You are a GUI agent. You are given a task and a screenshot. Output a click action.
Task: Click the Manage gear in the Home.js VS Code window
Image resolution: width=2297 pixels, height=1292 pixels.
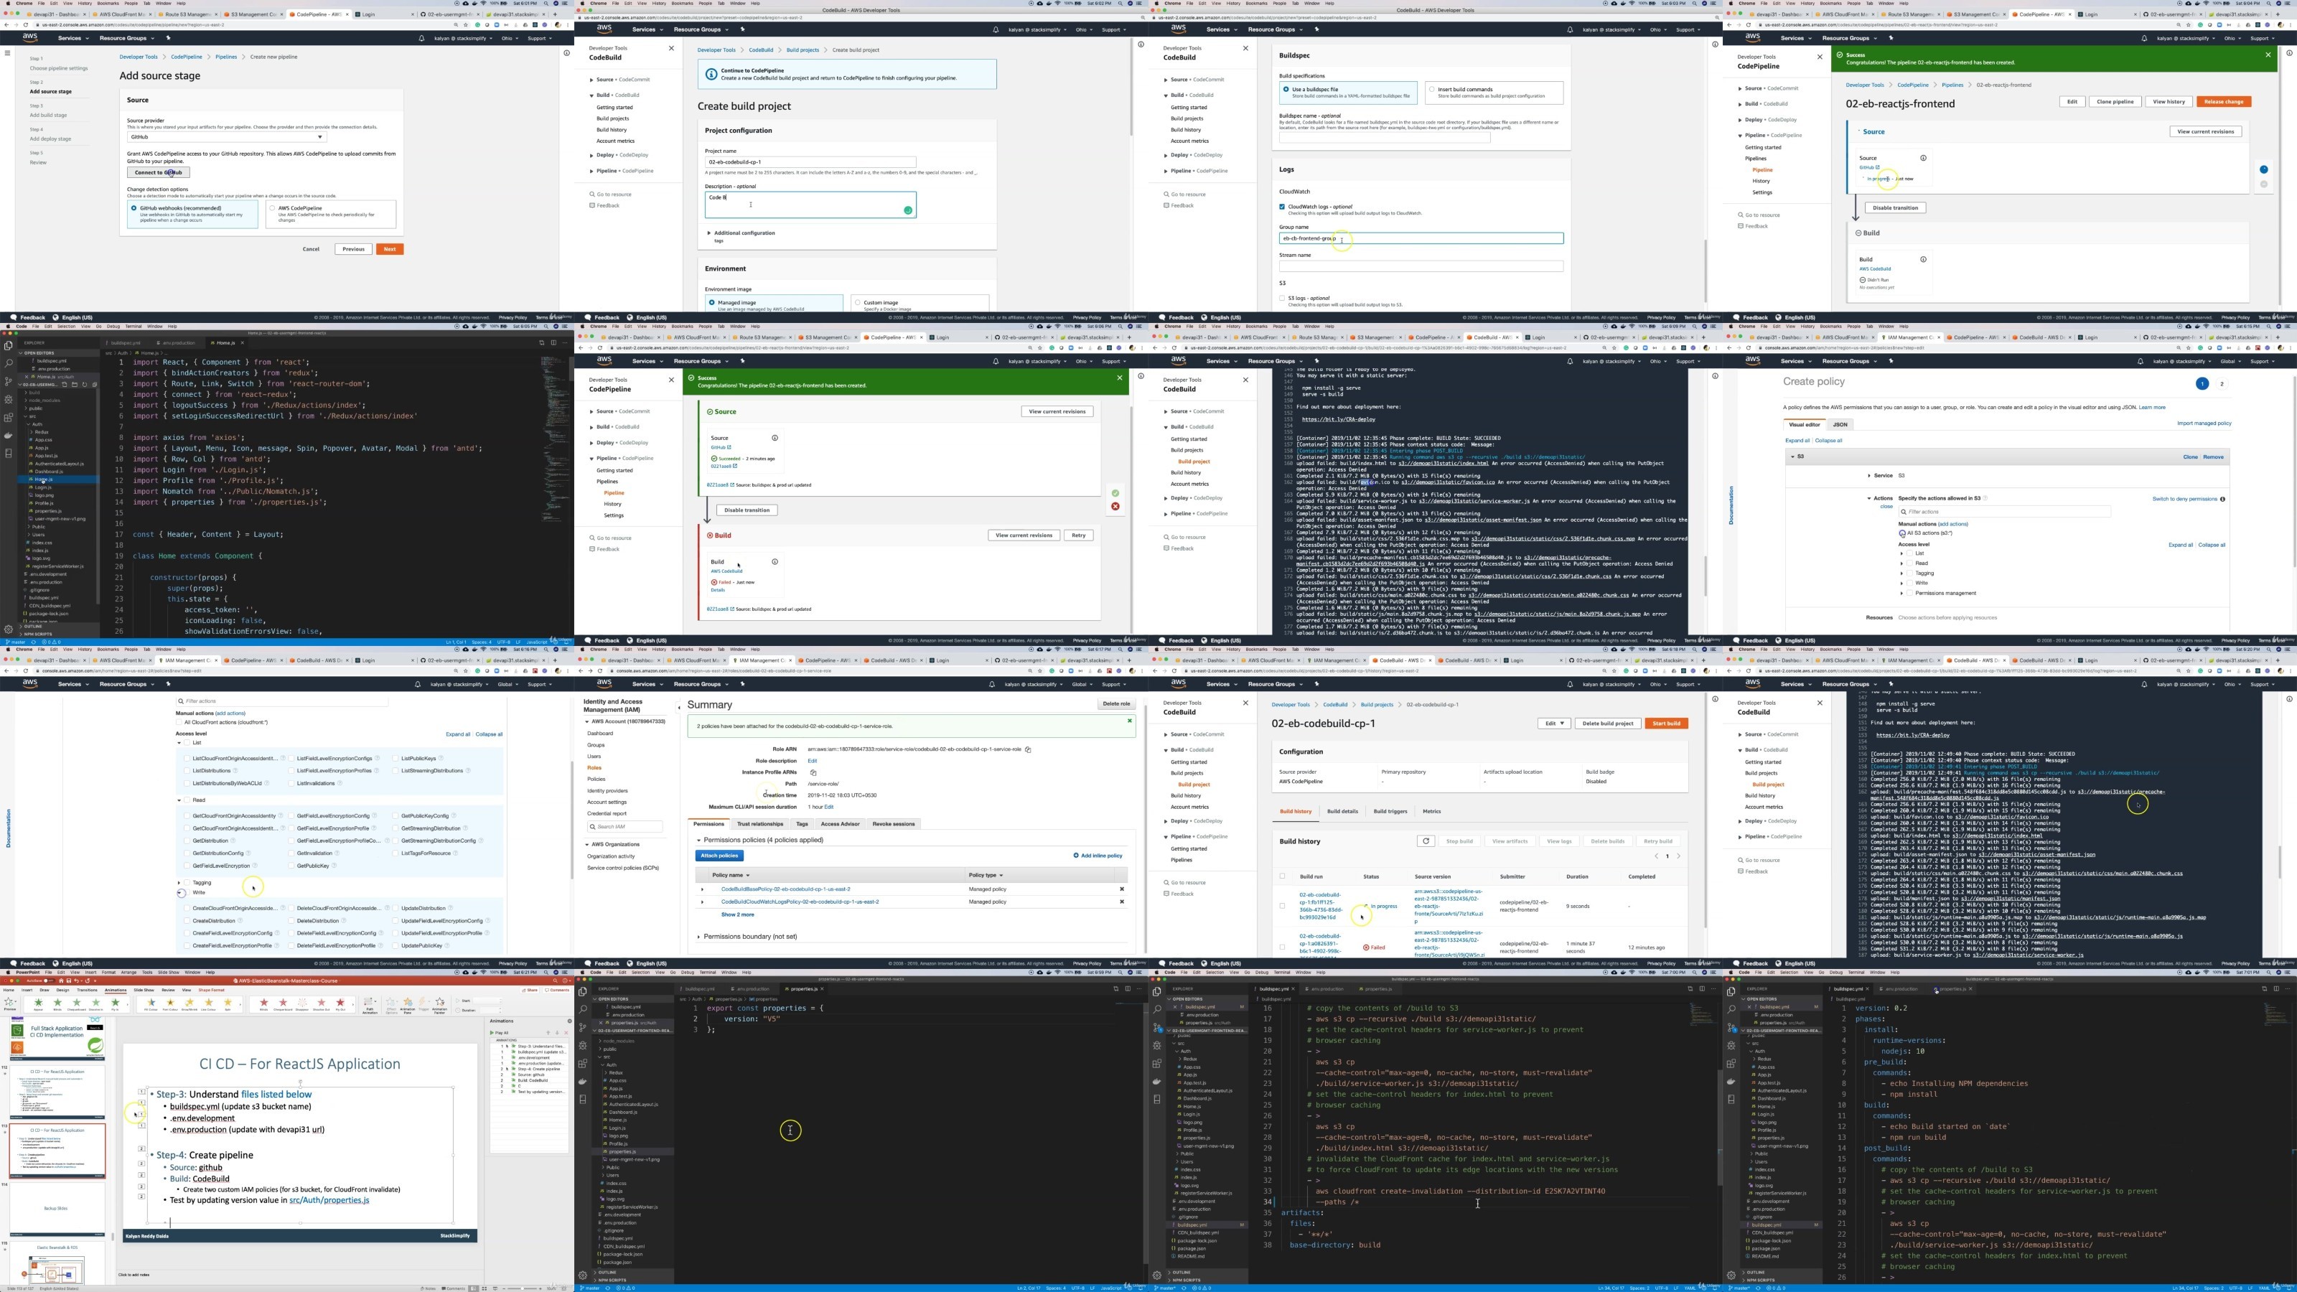coord(8,630)
